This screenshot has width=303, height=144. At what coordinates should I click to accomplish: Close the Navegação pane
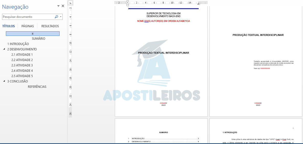point(63,6)
